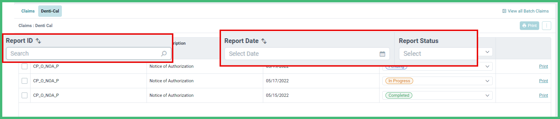Switch to the Claims tab
560x119 pixels.
click(x=28, y=11)
